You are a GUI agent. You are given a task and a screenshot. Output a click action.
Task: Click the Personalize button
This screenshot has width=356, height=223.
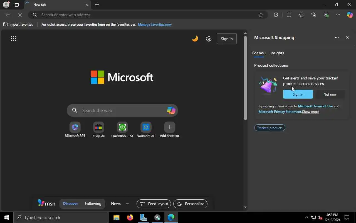click(x=190, y=204)
